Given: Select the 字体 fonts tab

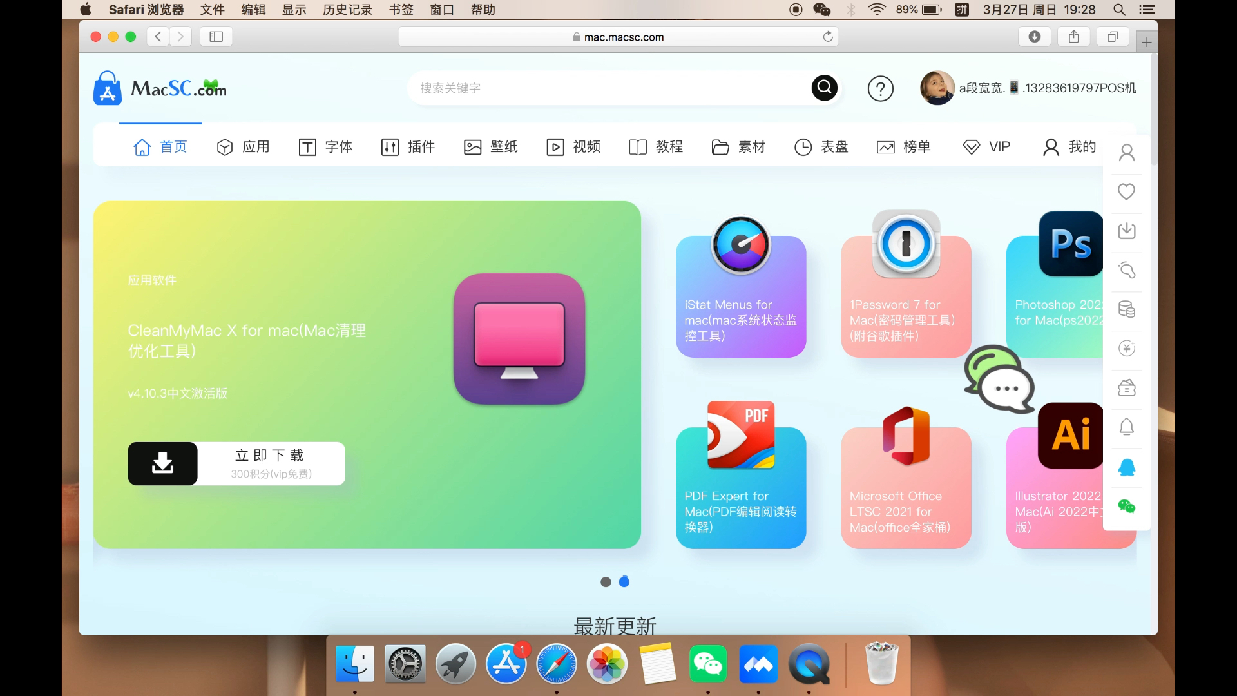Looking at the screenshot, I should point(325,147).
